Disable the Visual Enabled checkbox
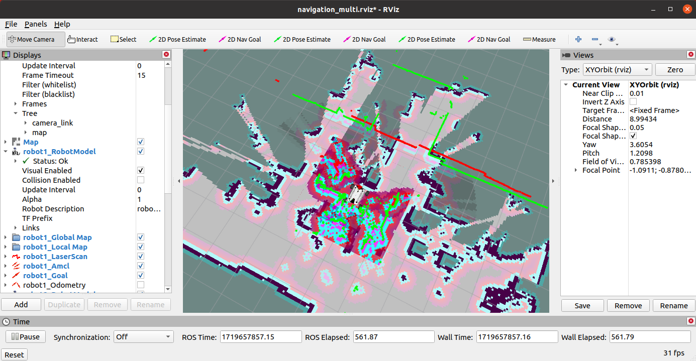This screenshot has height=361, width=696. (x=141, y=171)
